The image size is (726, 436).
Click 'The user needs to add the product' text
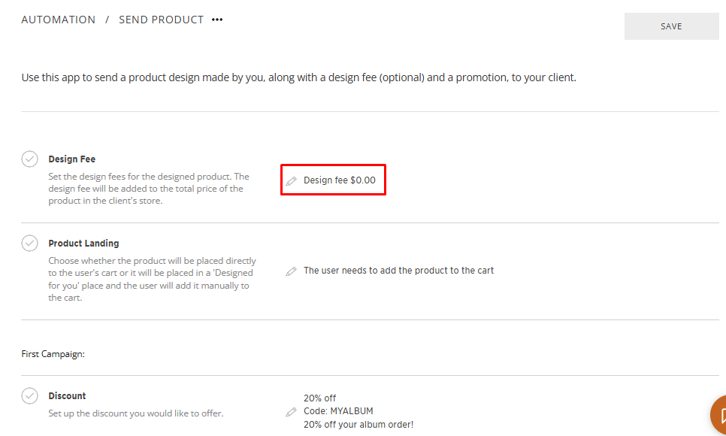(398, 271)
